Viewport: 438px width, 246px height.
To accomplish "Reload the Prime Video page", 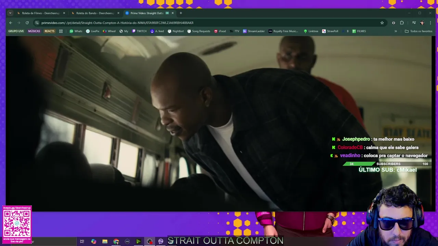I will coord(27,23).
